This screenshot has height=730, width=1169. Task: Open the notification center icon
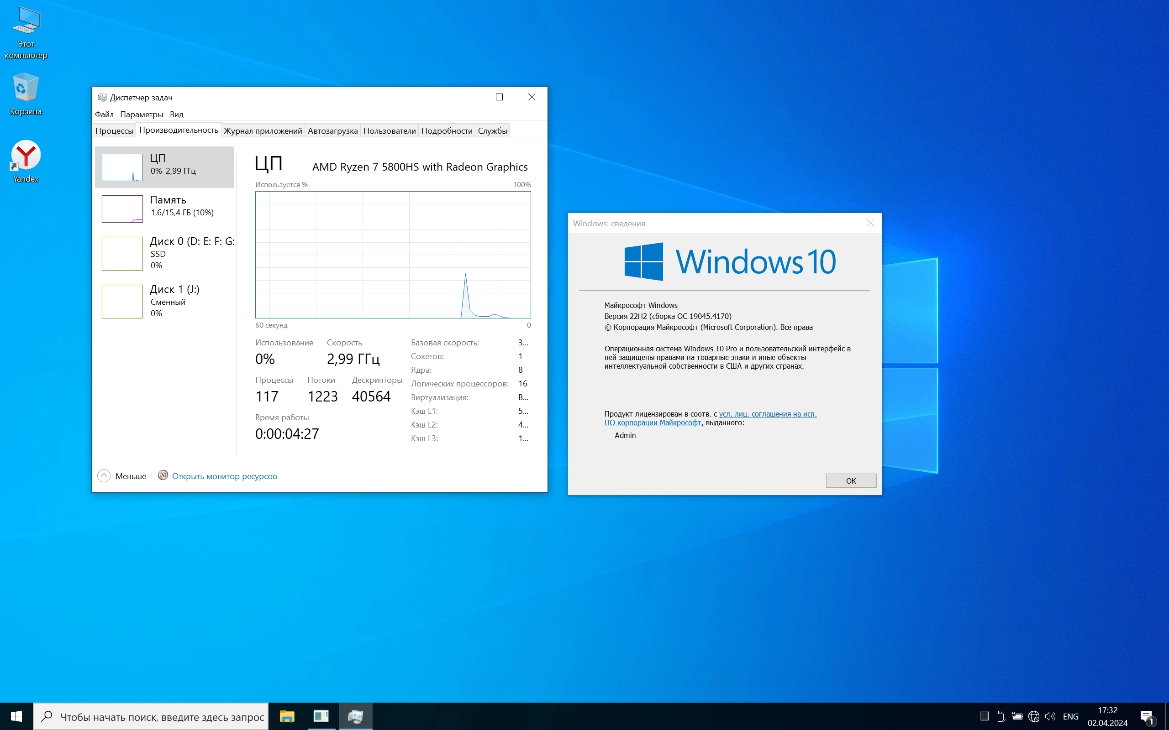point(1147,716)
